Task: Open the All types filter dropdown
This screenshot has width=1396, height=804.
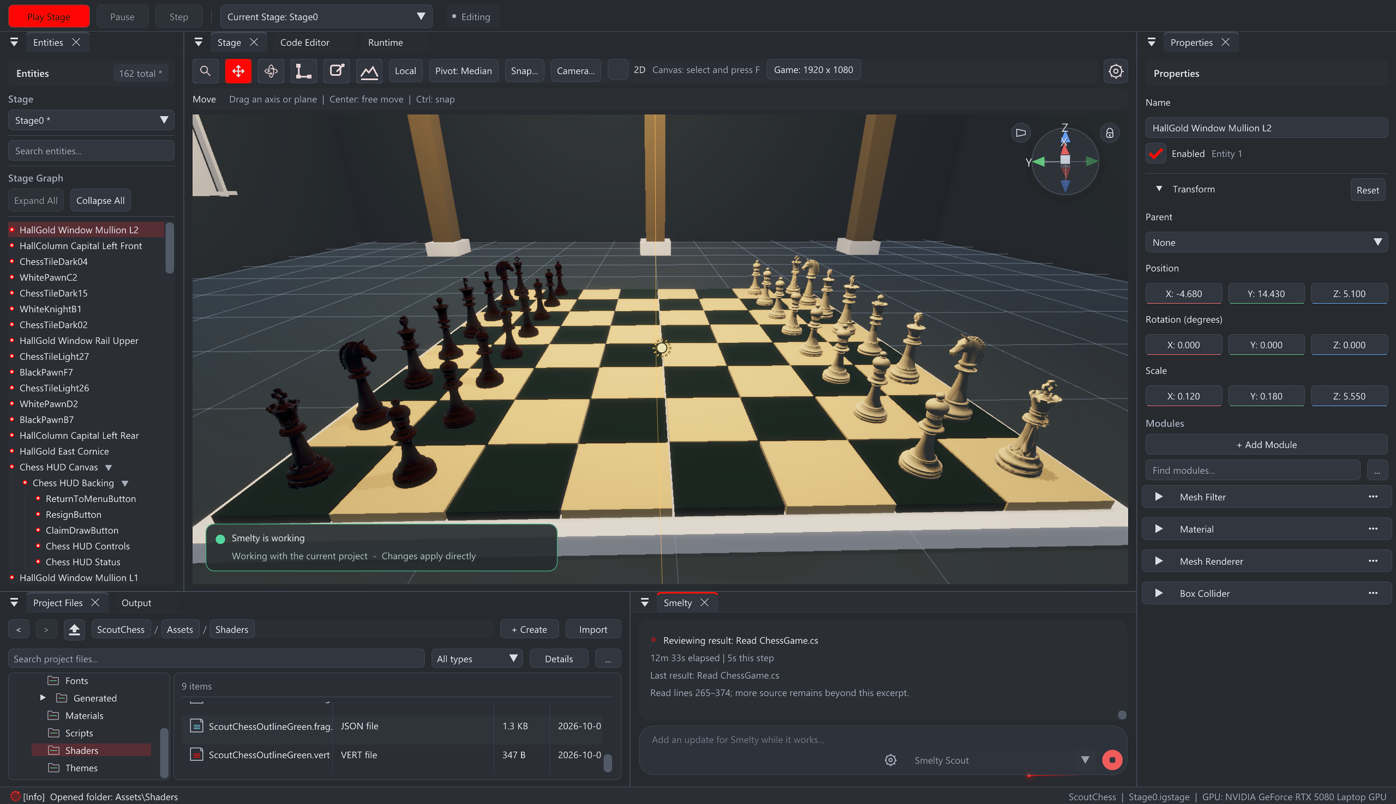Action: click(477, 658)
